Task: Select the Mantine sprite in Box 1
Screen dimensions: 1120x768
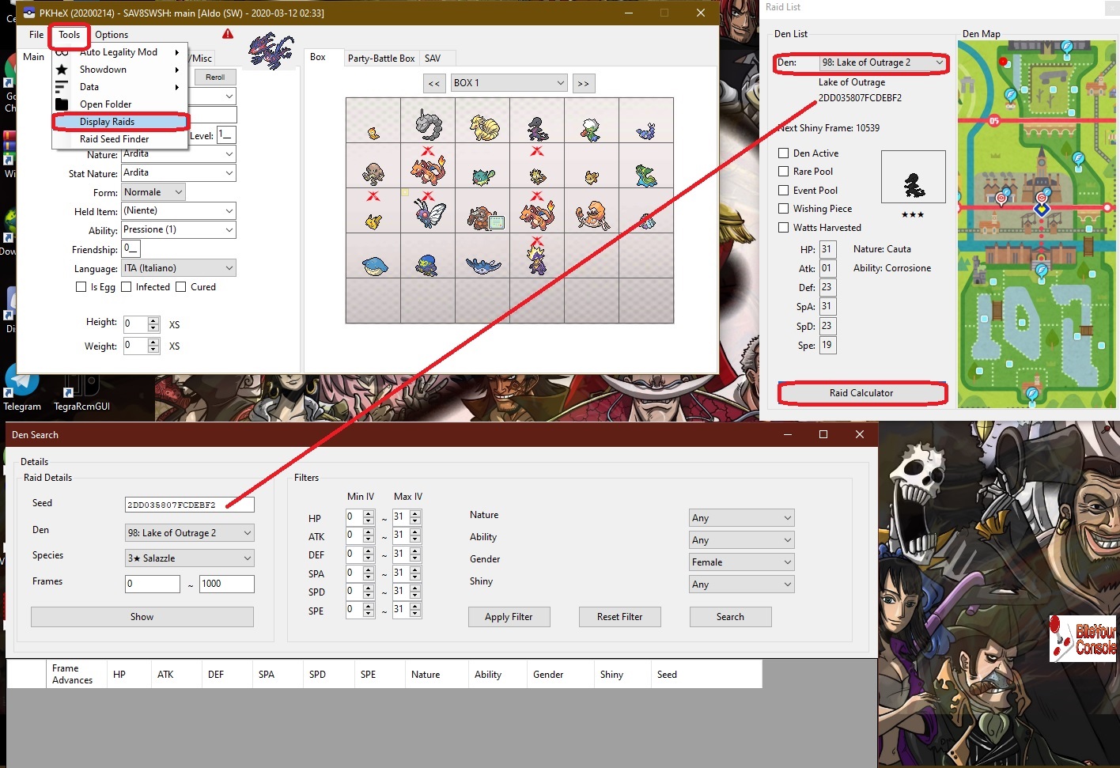Action: click(482, 265)
